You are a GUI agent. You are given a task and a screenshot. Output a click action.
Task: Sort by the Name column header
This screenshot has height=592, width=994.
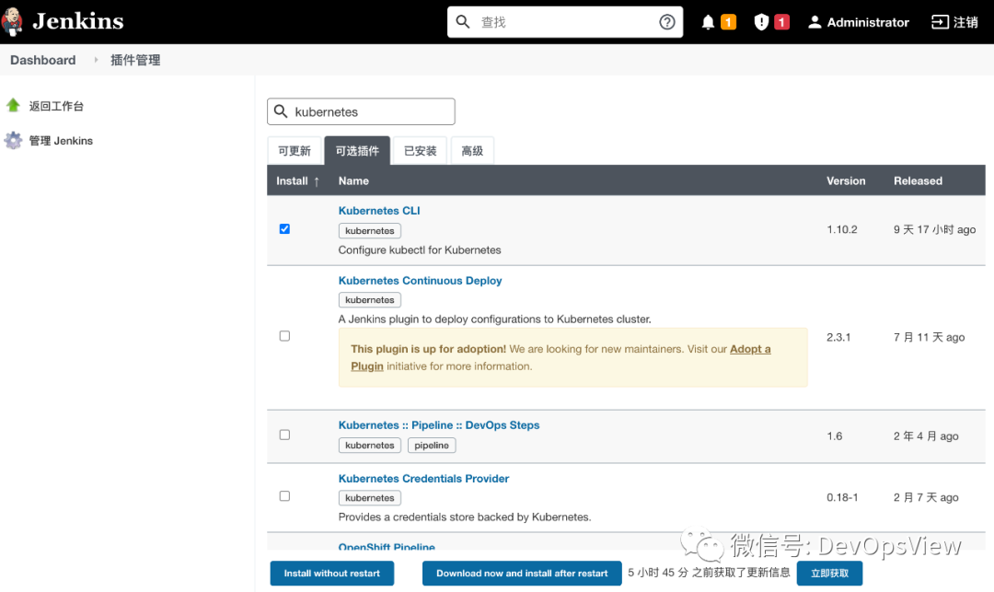point(353,180)
